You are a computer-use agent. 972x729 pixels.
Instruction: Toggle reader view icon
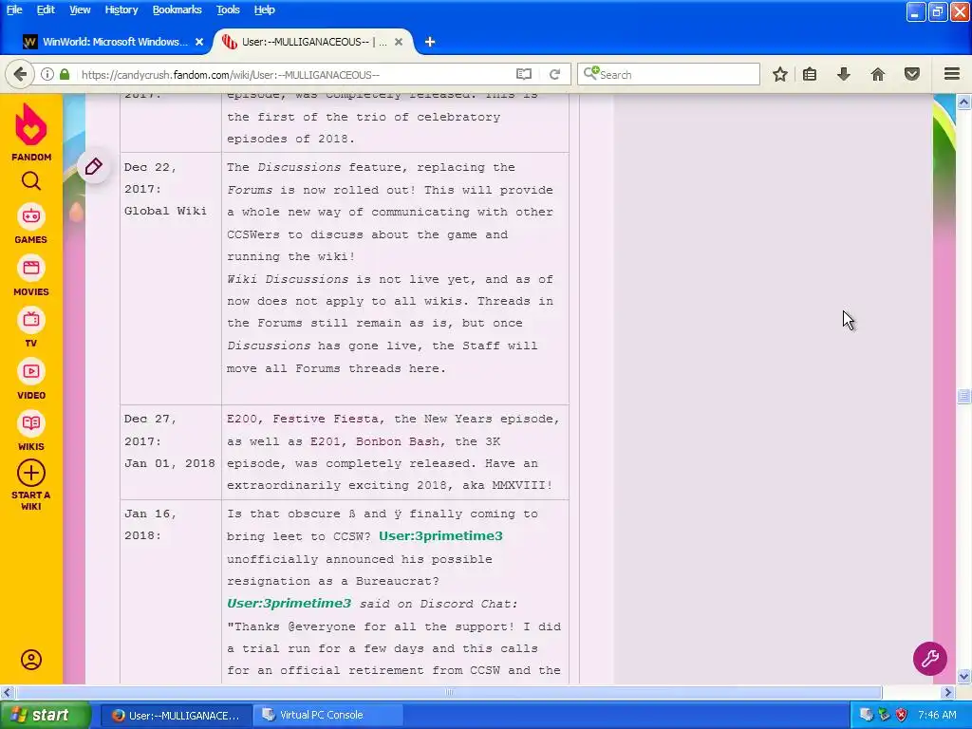(x=524, y=74)
